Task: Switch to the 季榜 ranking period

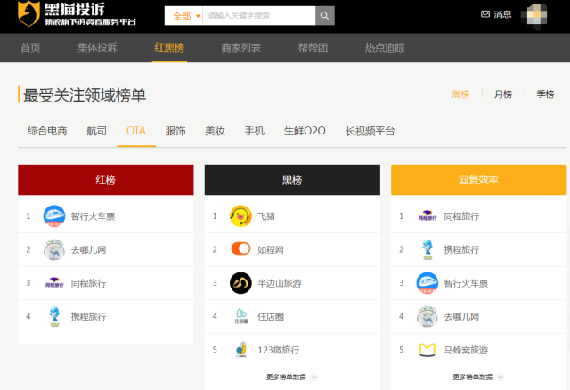Action: click(546, 94)
